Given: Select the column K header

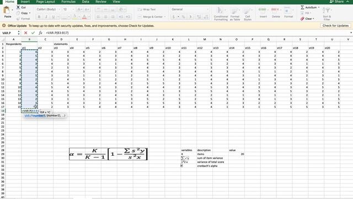Looking at the screenshot, I should tap(173, 39).
